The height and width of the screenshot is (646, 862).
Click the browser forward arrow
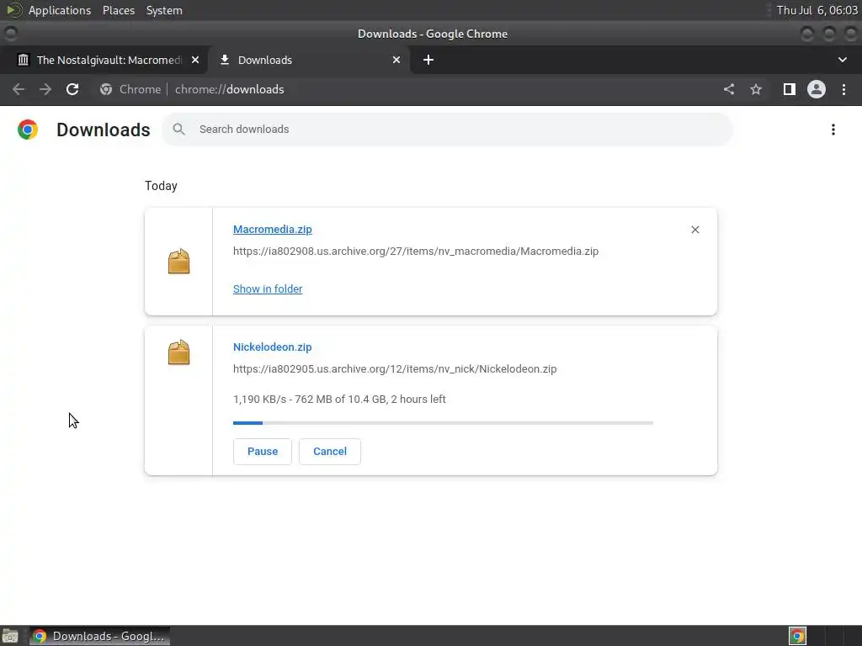[45, 89]
